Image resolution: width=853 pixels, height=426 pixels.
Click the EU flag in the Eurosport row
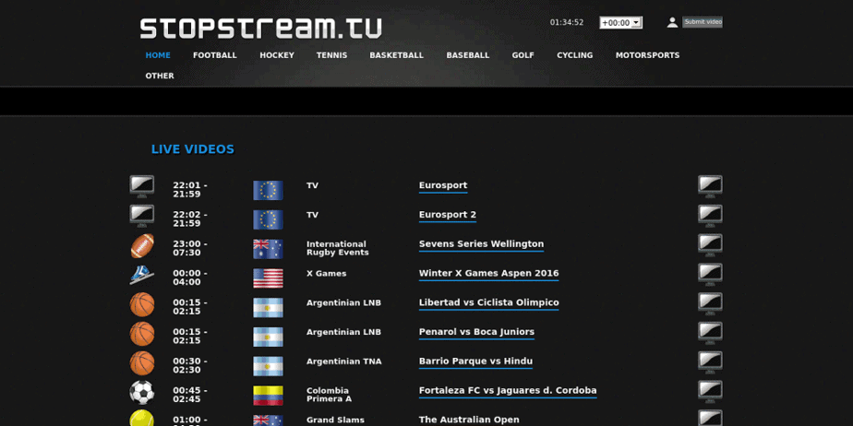tap(269, 190)
